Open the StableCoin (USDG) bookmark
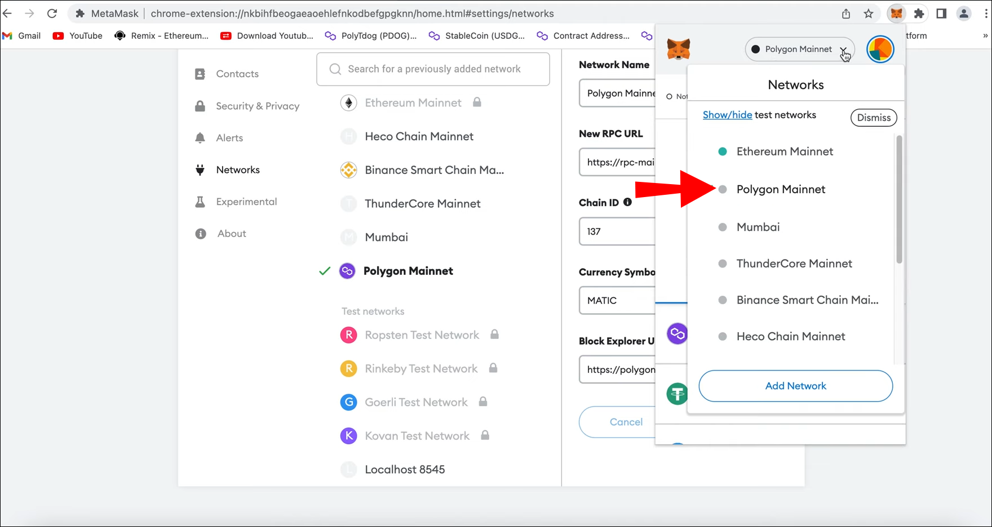 (477, 35)
